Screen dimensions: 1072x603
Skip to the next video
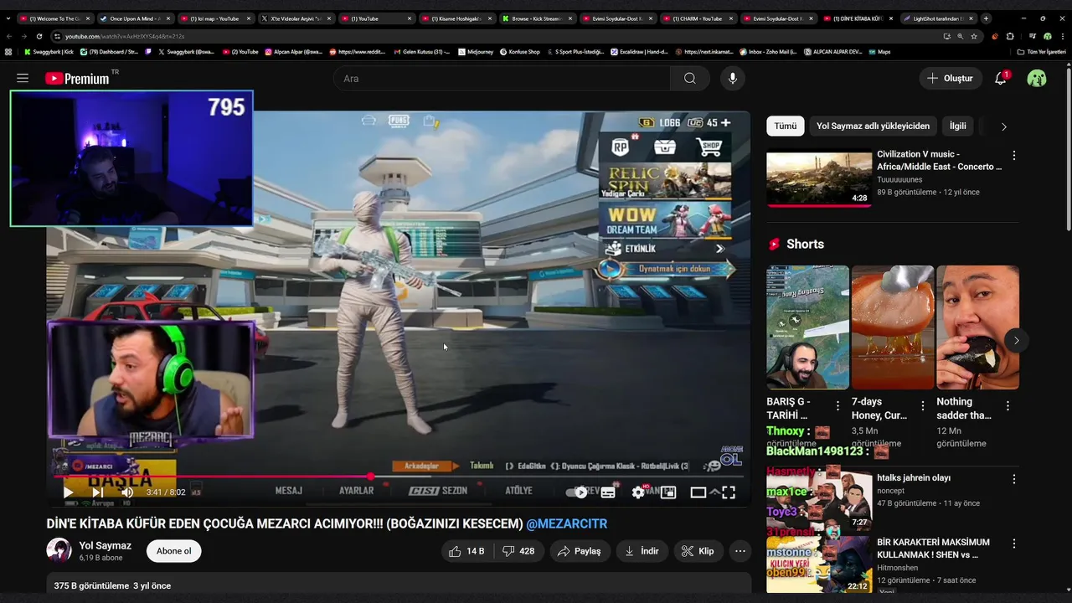(98, 492)
